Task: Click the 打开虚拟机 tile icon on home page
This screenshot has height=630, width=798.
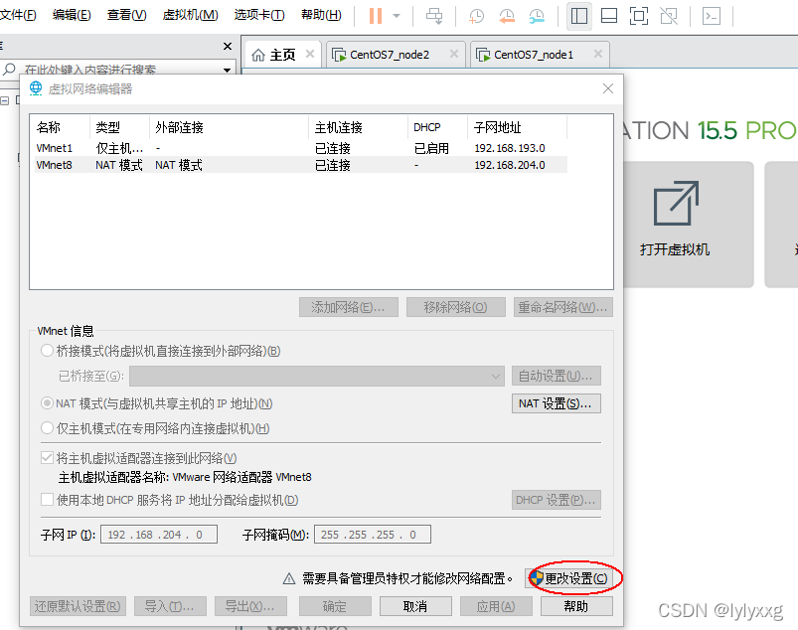Action: [676, 203]
